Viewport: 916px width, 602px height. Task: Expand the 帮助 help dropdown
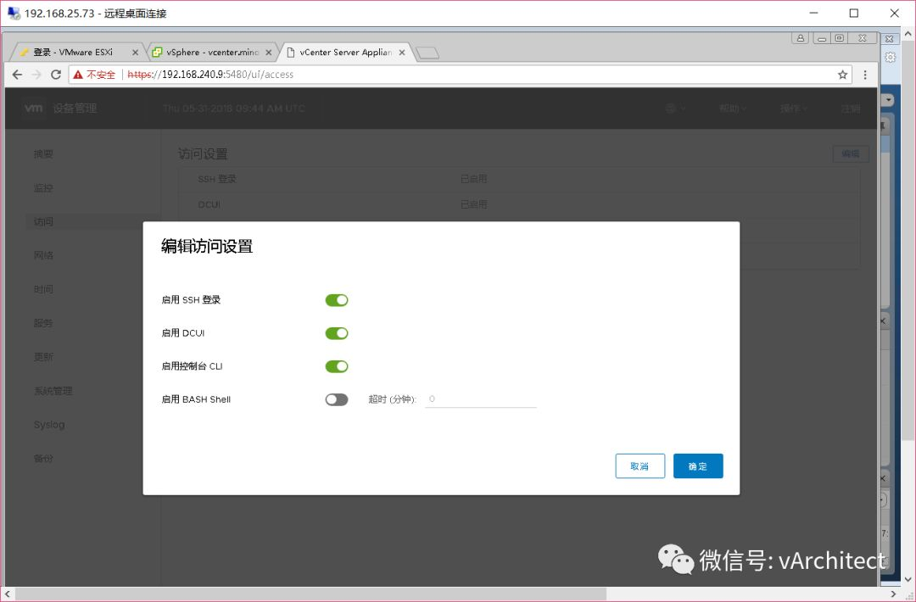point(733,109)
